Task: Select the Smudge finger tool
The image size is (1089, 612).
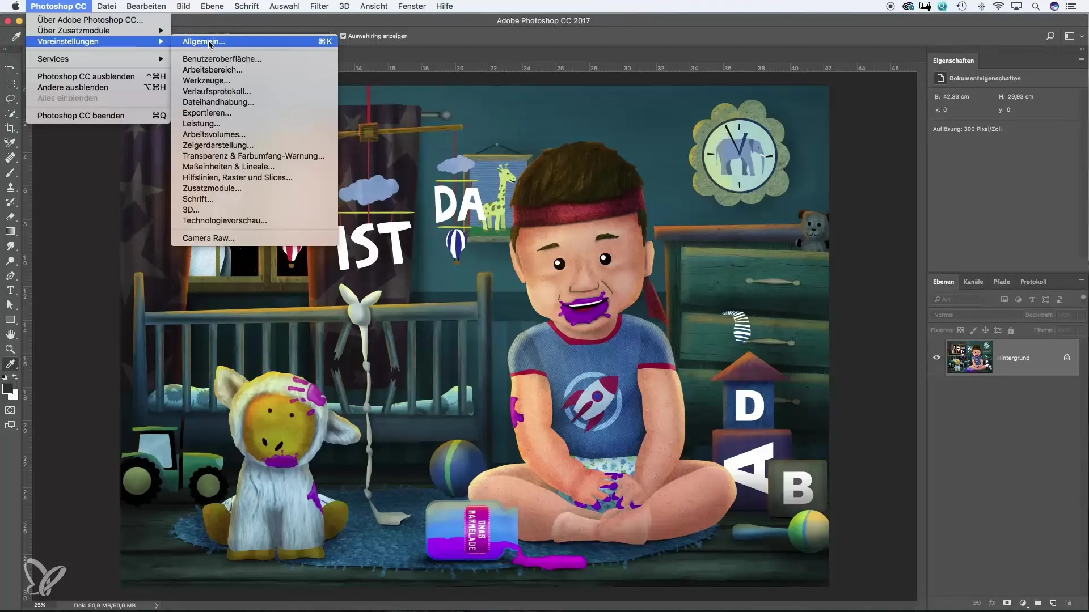Action: tap(10, 246)
